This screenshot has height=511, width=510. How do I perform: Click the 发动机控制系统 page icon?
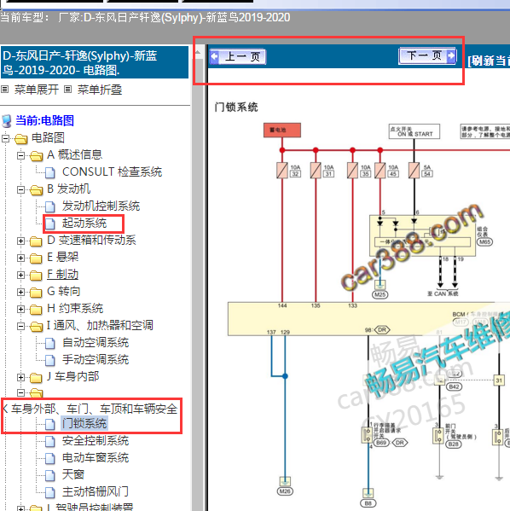50,206
